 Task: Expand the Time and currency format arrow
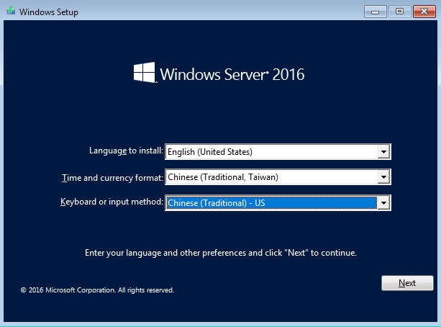tap(383, 177)
